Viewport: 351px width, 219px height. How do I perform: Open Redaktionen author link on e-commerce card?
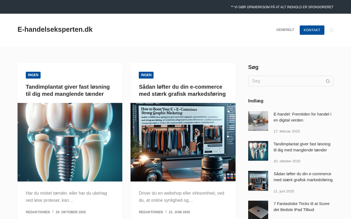(151, 212)
